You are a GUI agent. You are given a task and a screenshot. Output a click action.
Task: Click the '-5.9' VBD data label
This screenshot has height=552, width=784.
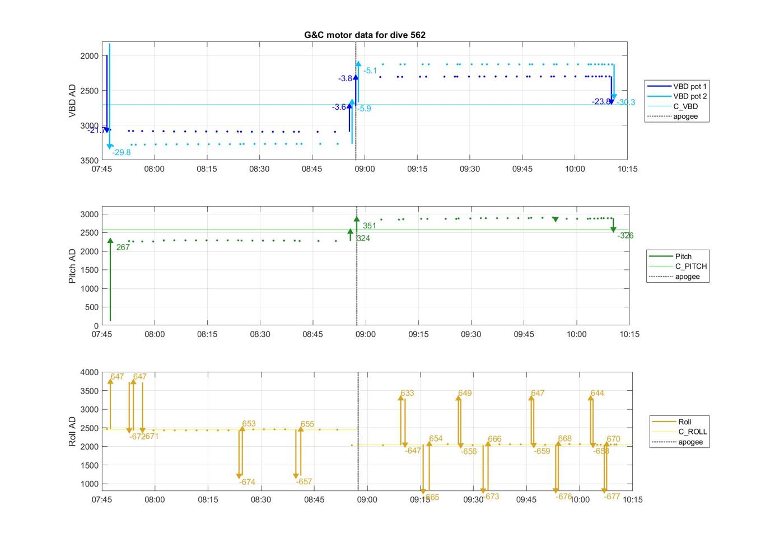click(x=364, y=109)
